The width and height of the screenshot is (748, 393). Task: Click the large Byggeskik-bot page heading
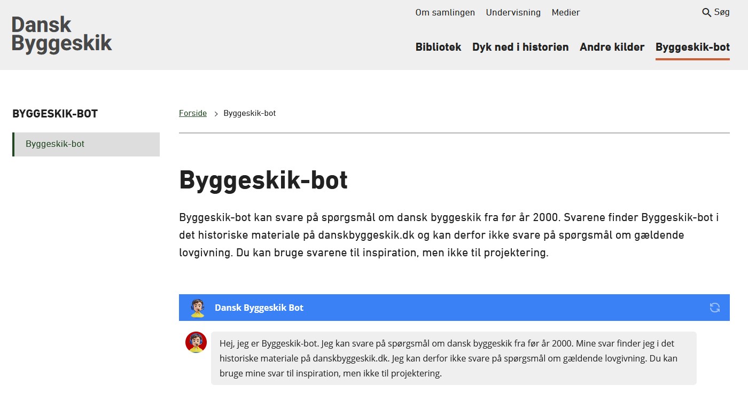click(x=263, y=180)
